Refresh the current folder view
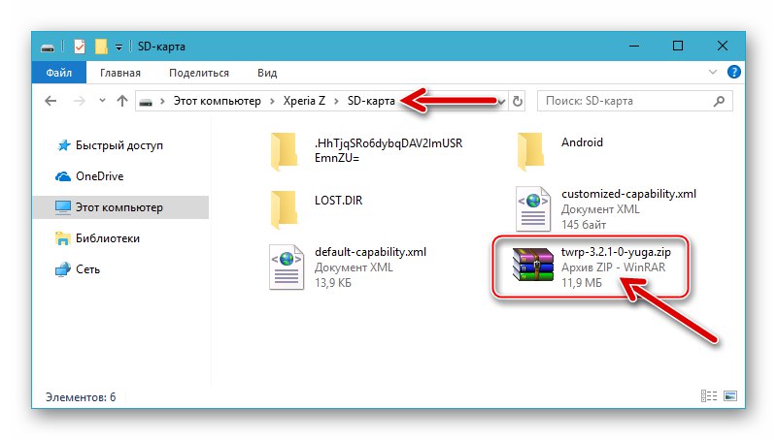 tap(518, 101)
